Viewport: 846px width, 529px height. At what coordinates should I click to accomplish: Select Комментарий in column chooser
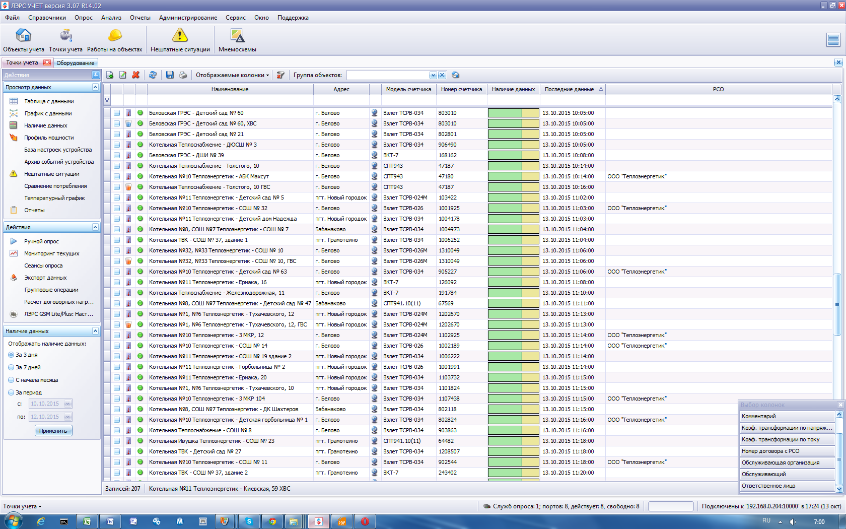(787, 416)
